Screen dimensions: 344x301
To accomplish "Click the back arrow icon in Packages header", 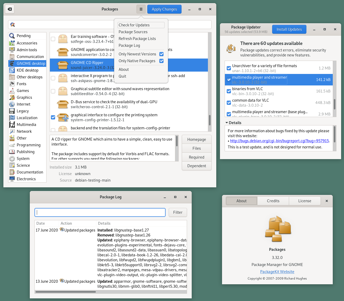I will coord(10,9).
